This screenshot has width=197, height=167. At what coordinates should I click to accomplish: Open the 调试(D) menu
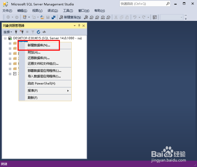53,11
